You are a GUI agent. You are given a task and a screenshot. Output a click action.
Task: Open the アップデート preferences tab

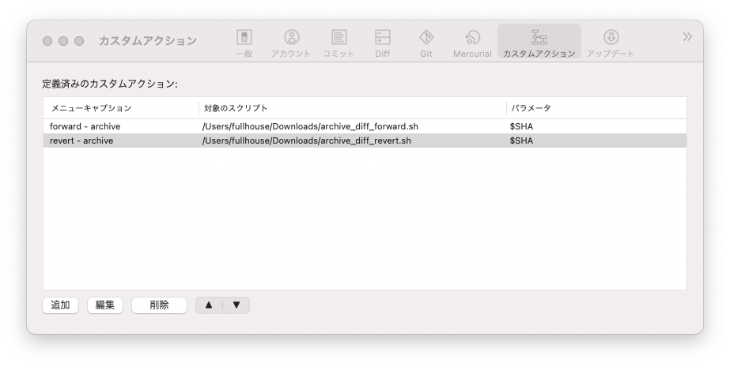point(611,43)
